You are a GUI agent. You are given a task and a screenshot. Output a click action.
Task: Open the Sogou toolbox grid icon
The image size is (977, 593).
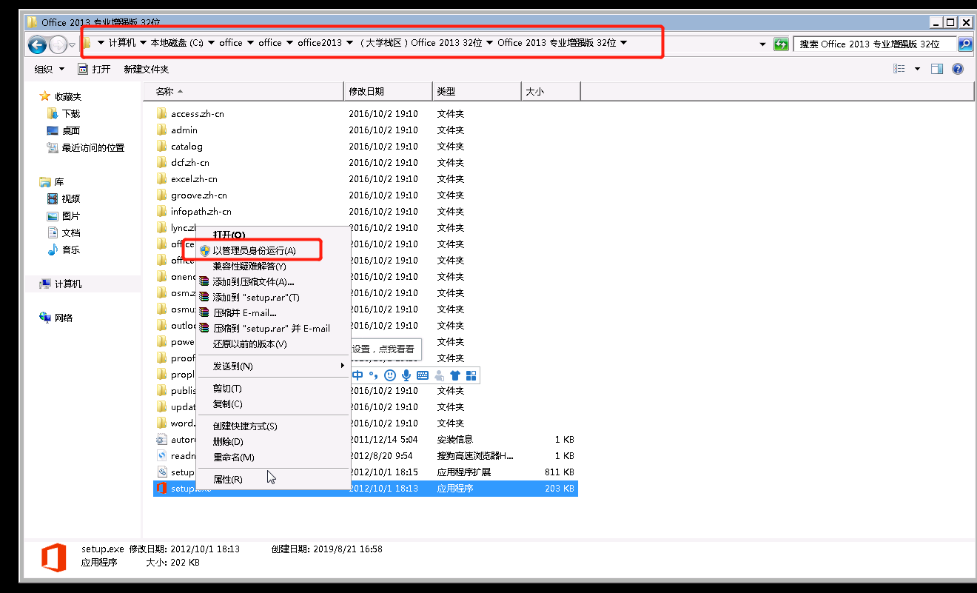[472, 375]
